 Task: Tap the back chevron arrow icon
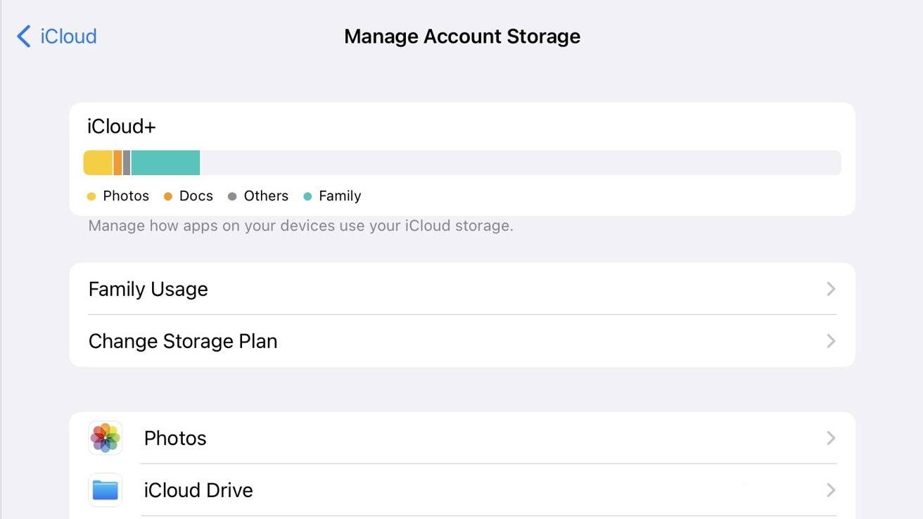(24, 36)
